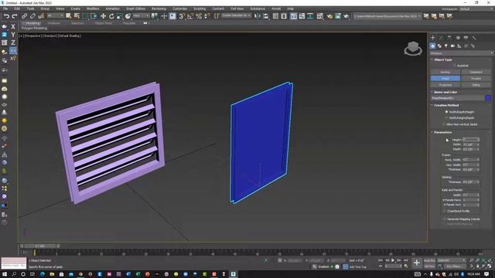The image size is (495, 278).
Task: Click the Sliding window type button
Action: (x=476, y=85)
